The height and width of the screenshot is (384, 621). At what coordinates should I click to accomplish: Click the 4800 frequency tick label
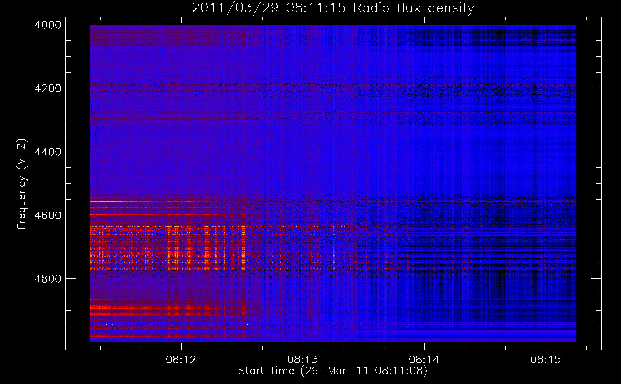[x=48, y=279]
